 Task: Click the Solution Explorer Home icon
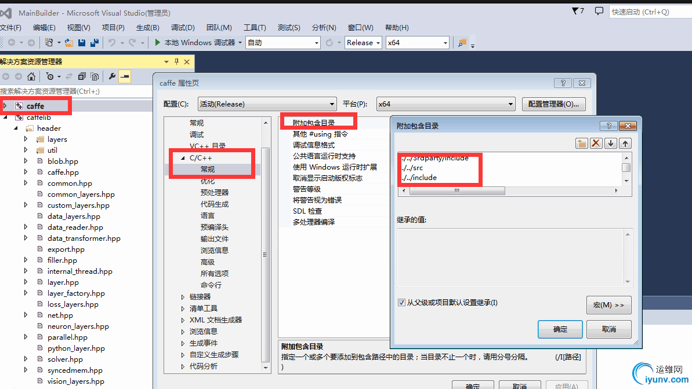coord(31,76)
